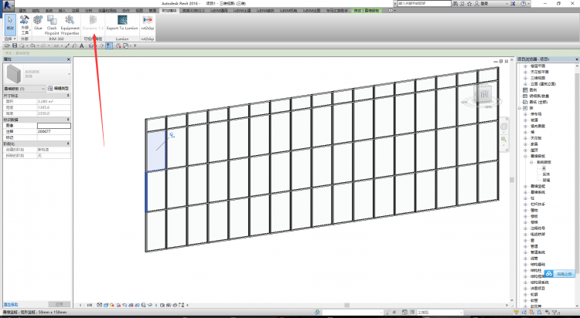Click the 编辑类型 Edit Type button
Image resolution: width=580 pixels, height=318 pixels.
(x=59, y=89)
